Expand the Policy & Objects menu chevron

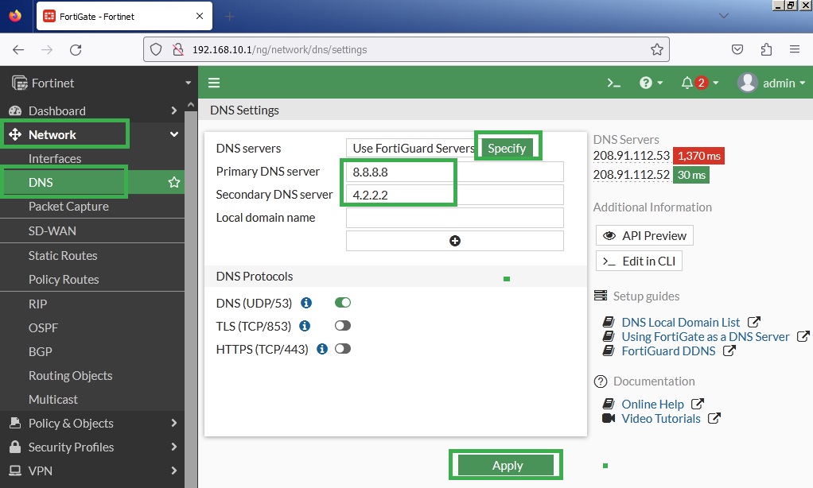click(x=173, y=424)
